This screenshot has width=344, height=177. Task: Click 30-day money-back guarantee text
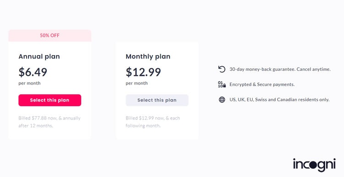[280, 69]
